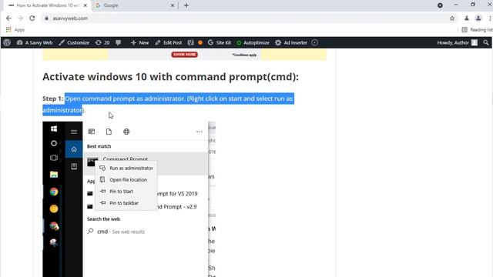Click the three-dot more options in search panel
The height and width of the screenshot is (277, 493).
click(x=200, y=132)
